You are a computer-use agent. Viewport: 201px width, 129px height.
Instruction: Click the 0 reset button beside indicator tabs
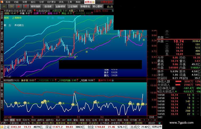click(155, 120)
